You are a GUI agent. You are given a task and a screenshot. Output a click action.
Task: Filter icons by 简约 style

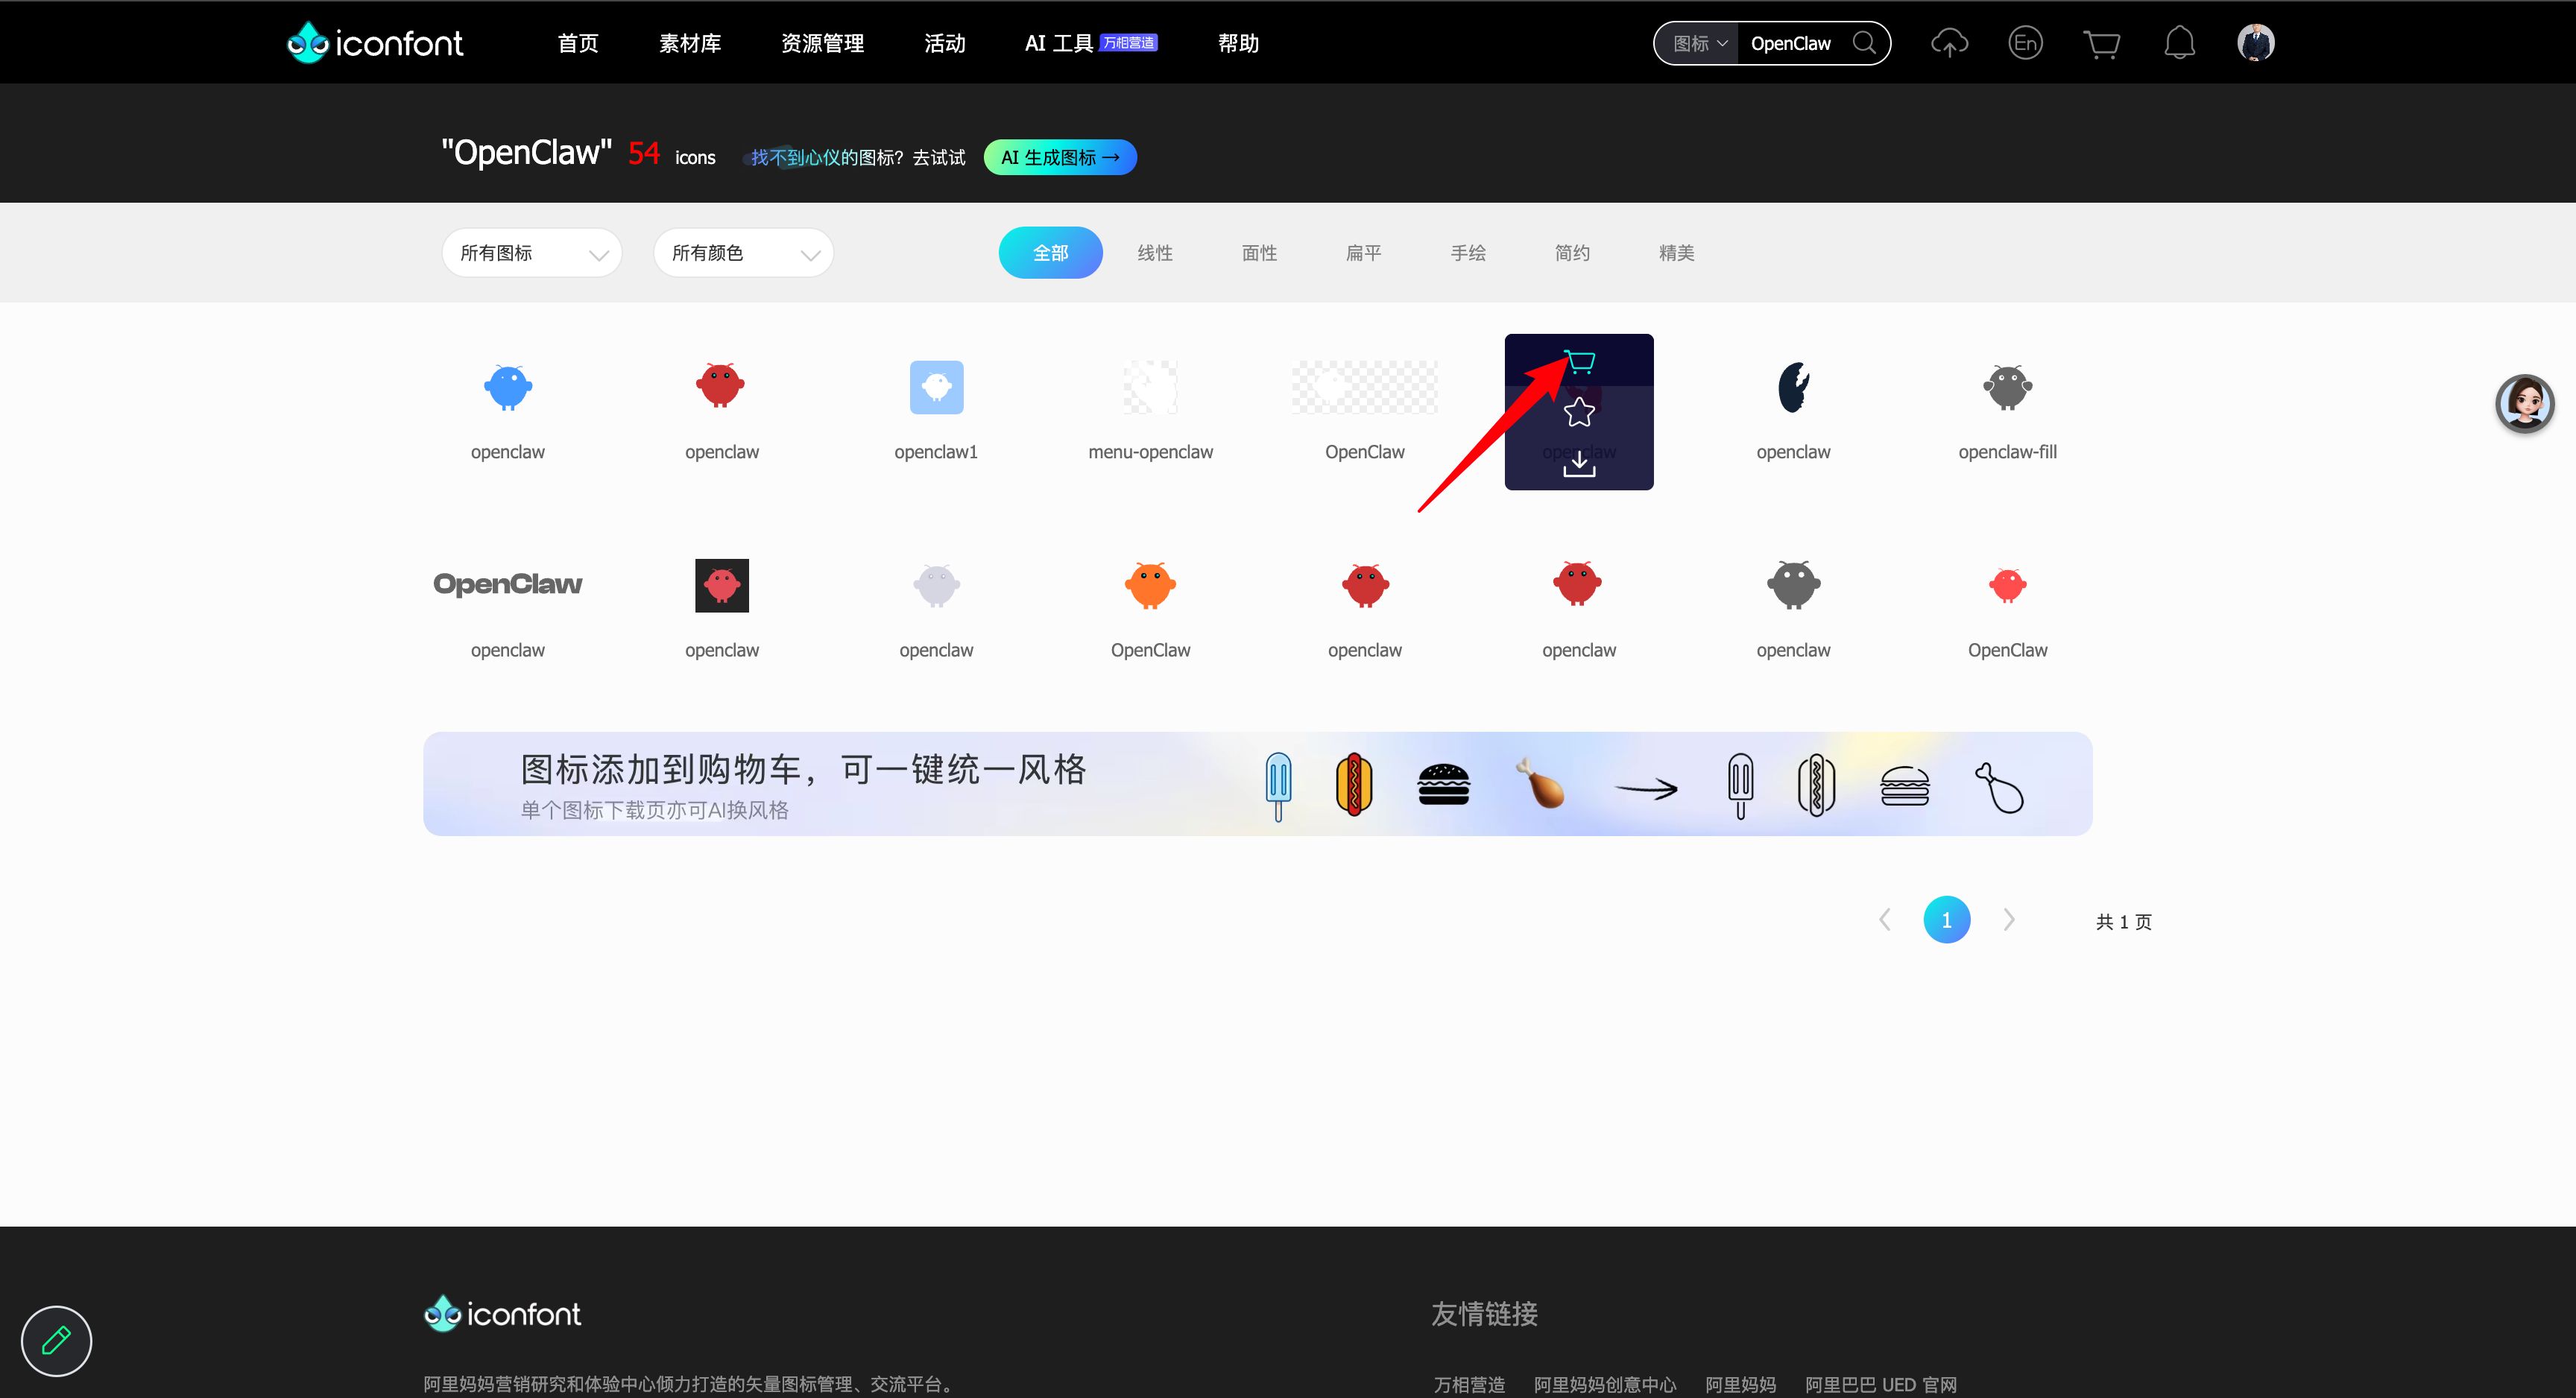pyautogui.click(x=1572, y=253)
